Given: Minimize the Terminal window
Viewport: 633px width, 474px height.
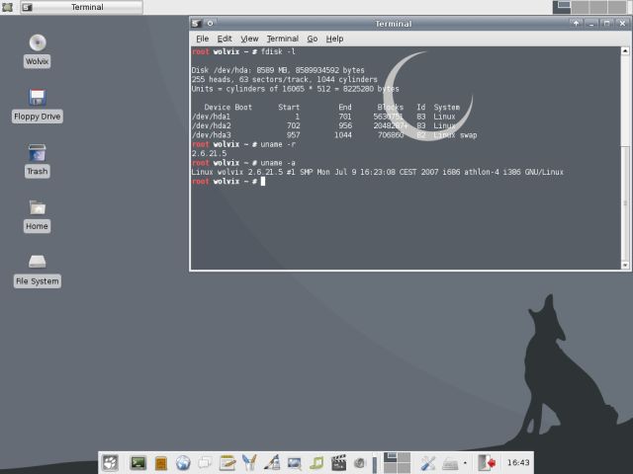Looking at the screenshot, I should (591, 24).
